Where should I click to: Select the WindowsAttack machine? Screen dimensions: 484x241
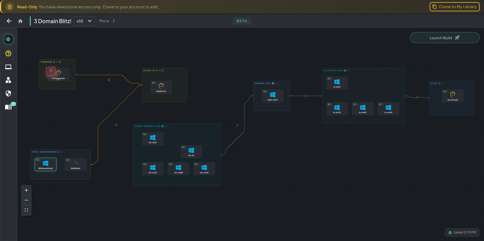[x=46, y=164]
